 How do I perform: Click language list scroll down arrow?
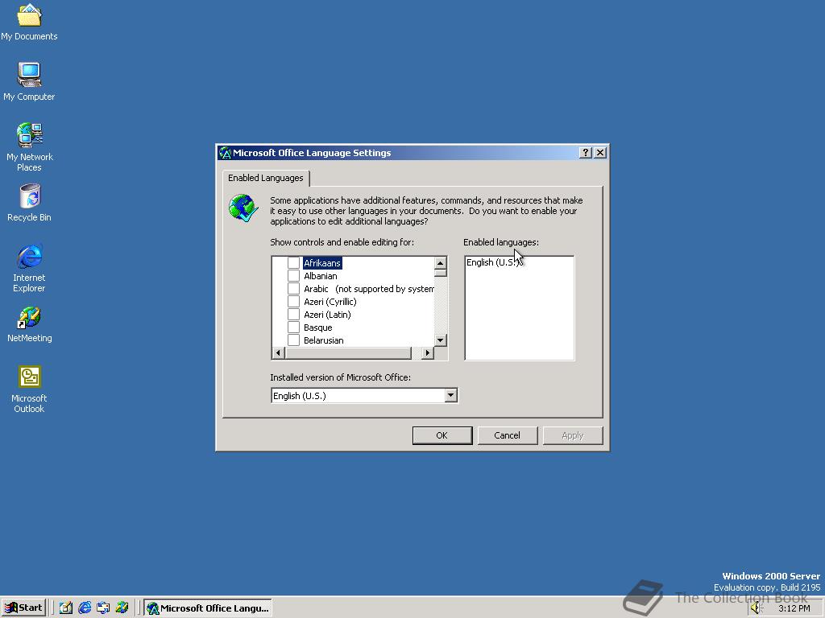click(441, 340)
